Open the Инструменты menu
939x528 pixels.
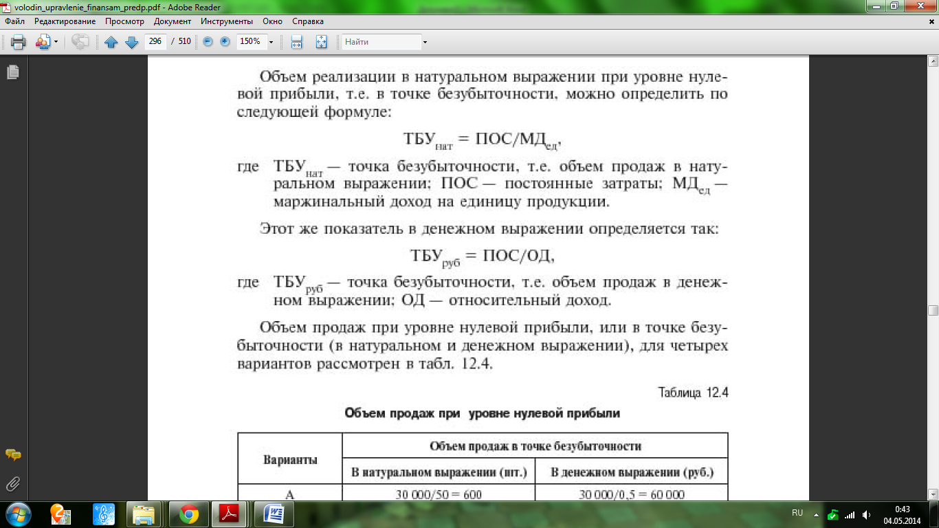(x=227, y=21)
